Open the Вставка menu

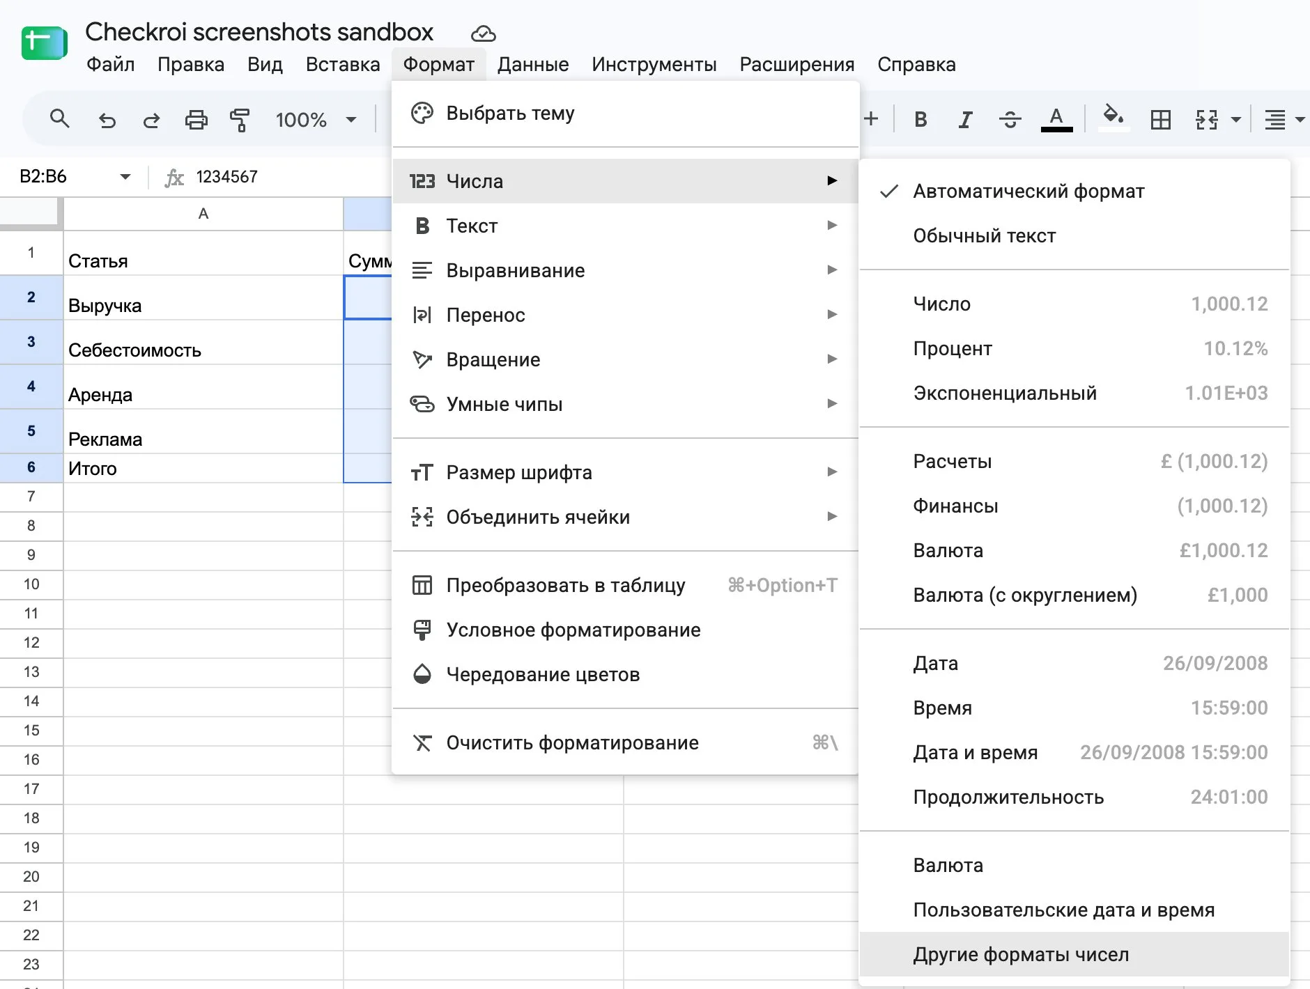click(x=343, y=65)
